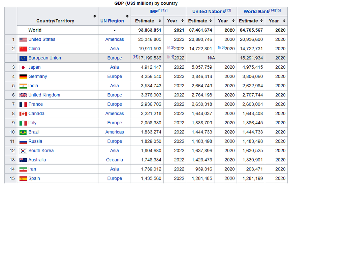Open the China country link
This screenshot has height=280, width=345.
[x=34, y=49]
